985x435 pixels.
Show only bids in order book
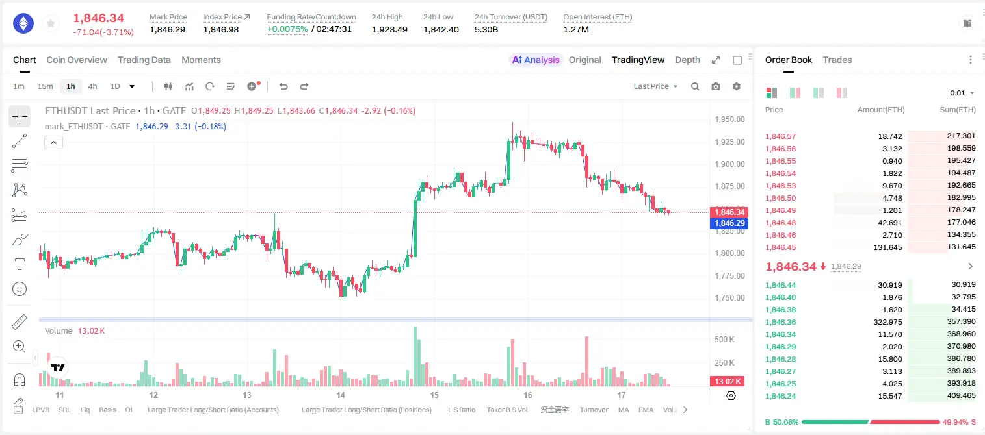[x=819, y=93]
